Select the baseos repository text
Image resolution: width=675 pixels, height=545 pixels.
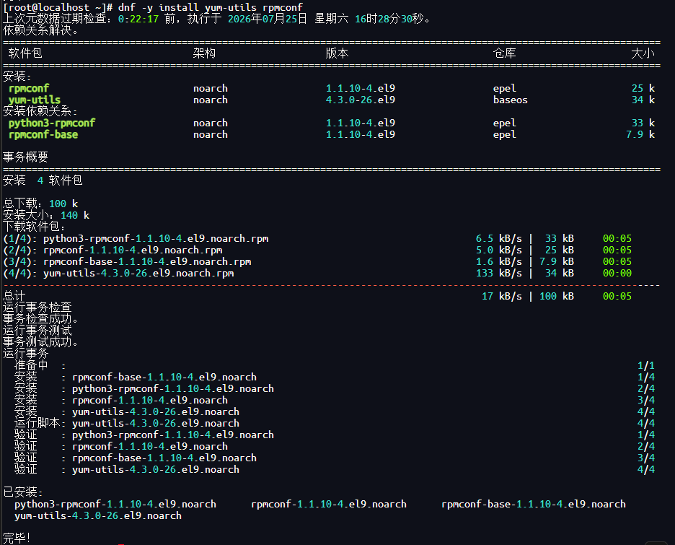coord(510,100)
